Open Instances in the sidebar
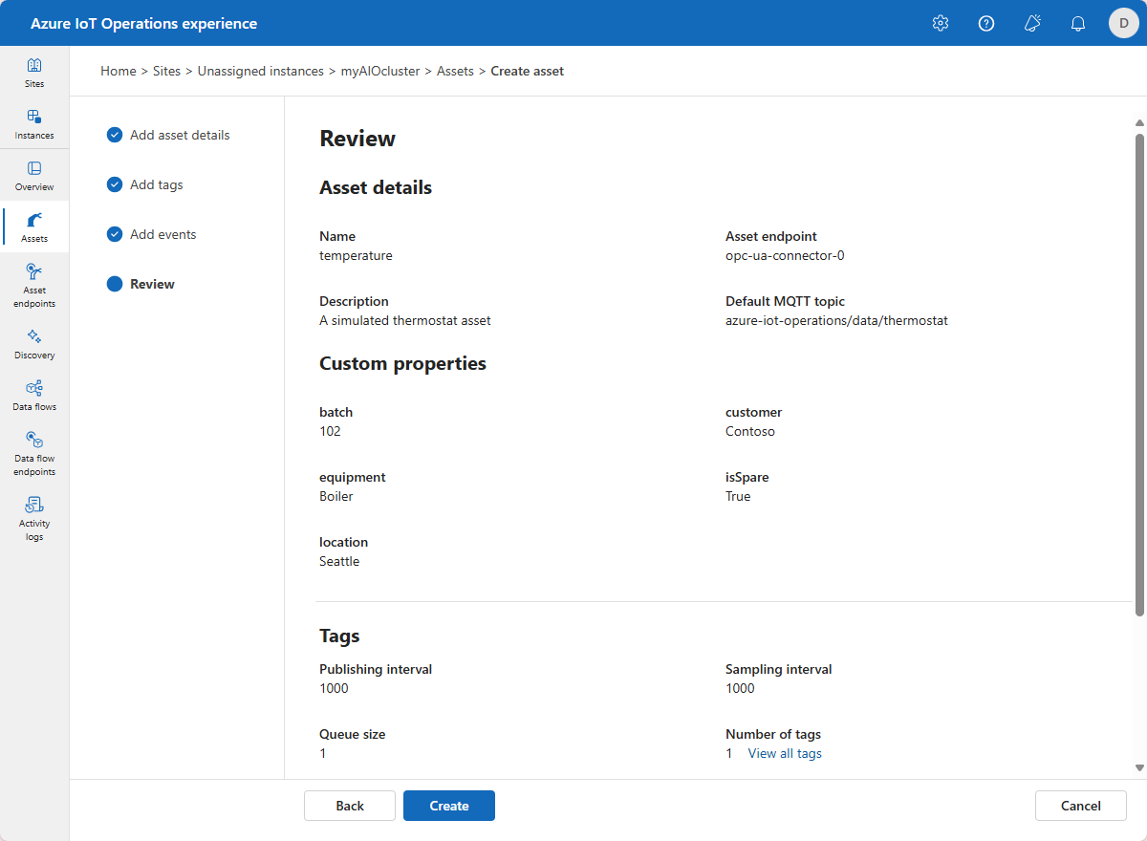 34,124
